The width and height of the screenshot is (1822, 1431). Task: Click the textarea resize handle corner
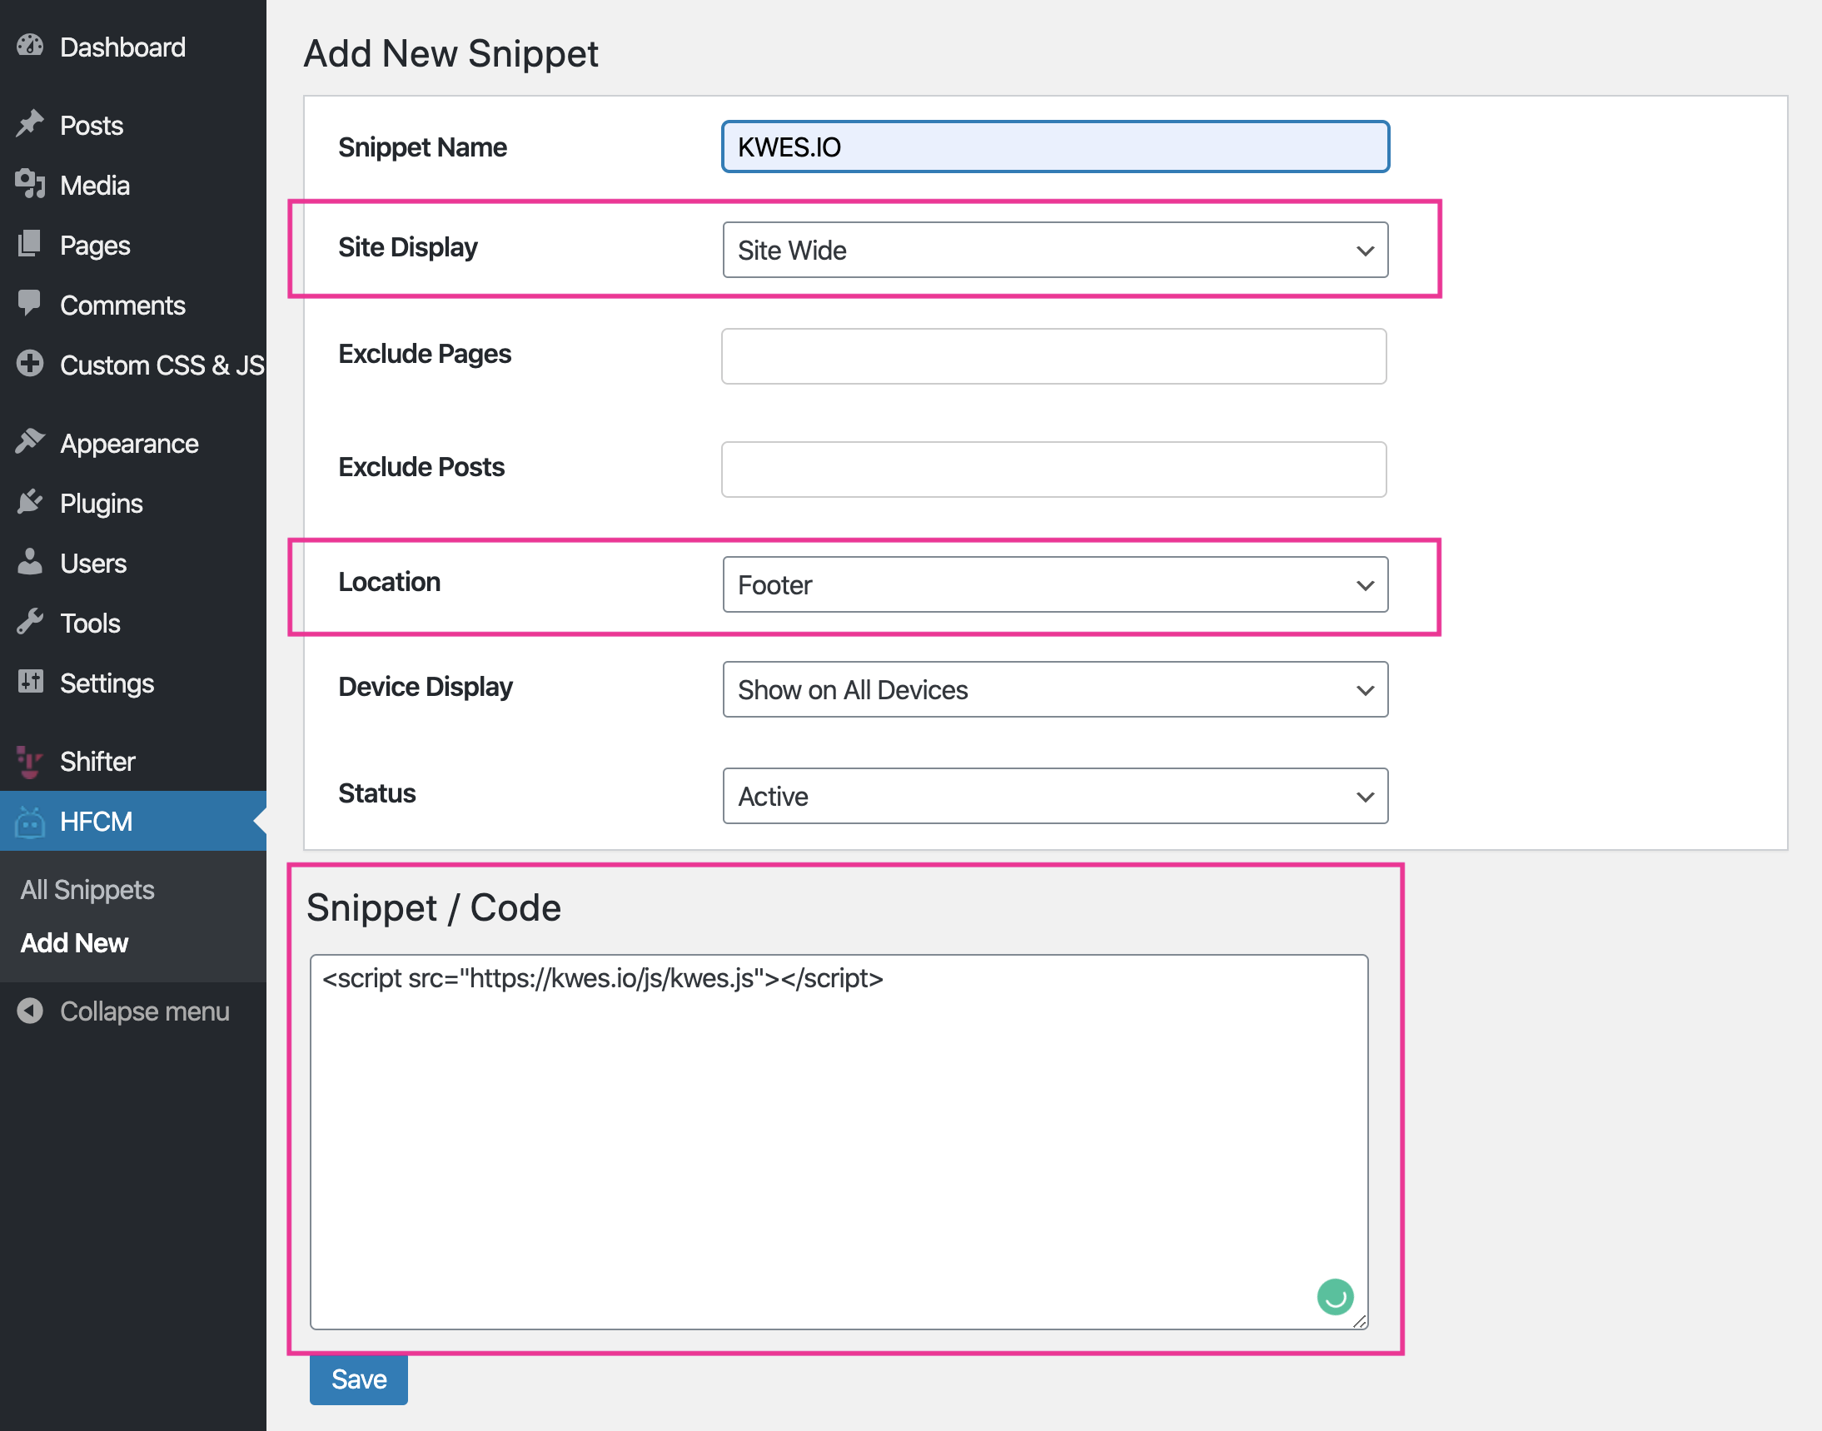(x=1359, y=1321)
